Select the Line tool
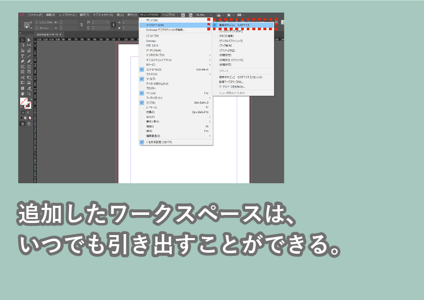 (x=29, y=56)
